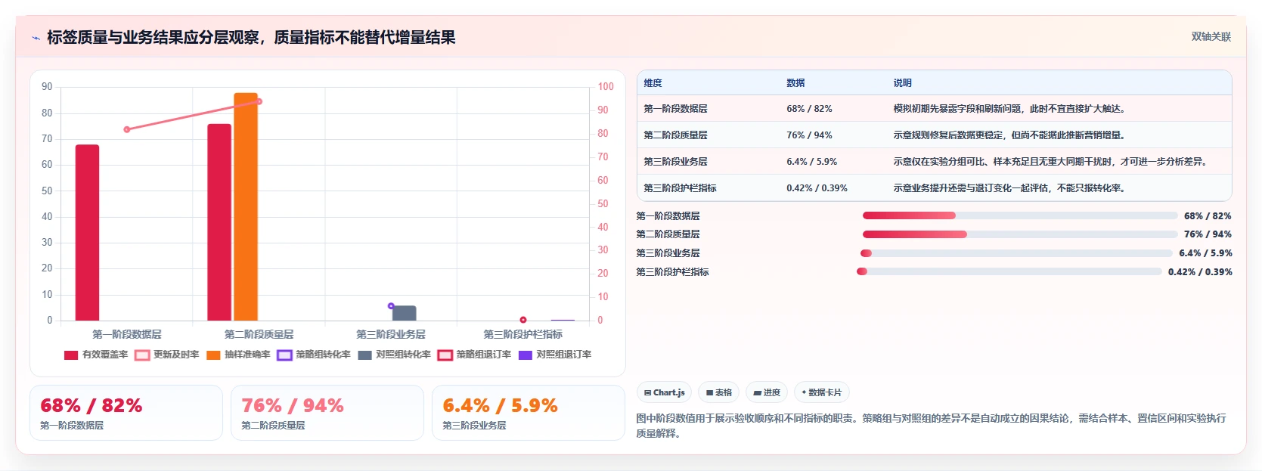Click the left axis tick 90
The width and height of the screenshot is (1262, 471).
47,87
